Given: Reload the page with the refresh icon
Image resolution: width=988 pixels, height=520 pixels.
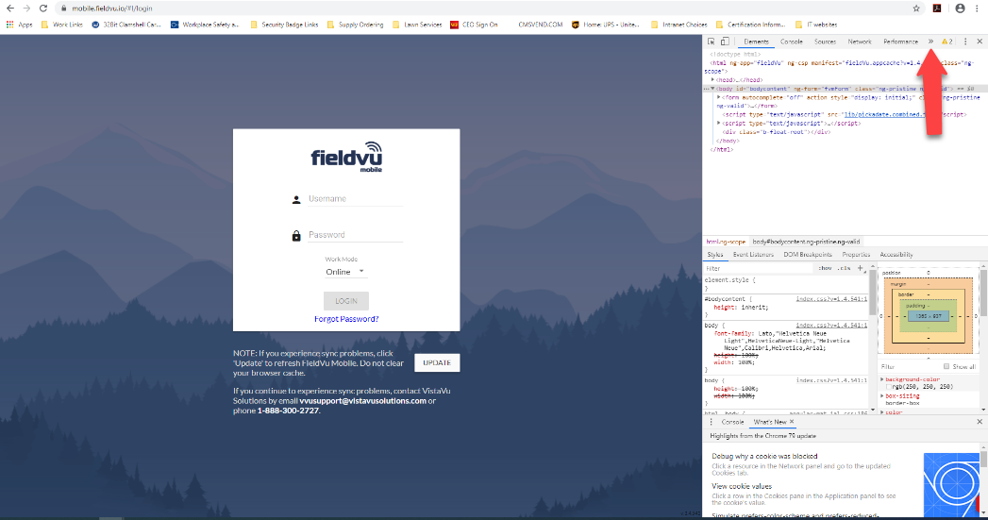Looking at the screenshot, I should [42, 8].
